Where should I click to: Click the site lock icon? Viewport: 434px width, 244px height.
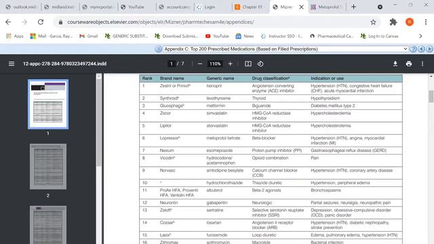[x=60, y=22]
